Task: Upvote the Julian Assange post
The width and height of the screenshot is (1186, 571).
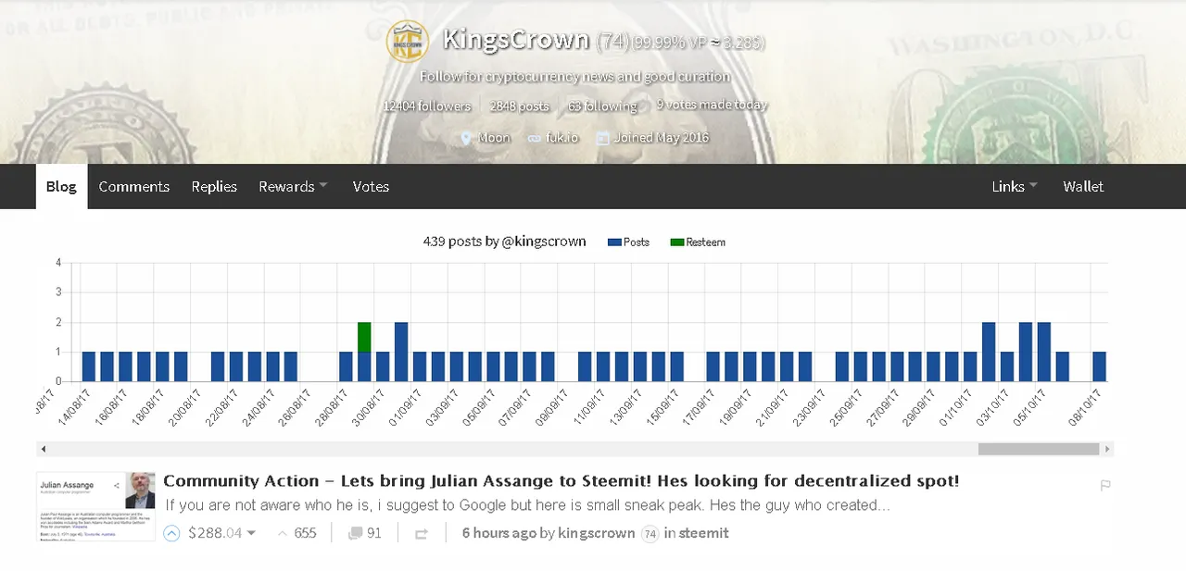Action: click(x=171, y=533)
